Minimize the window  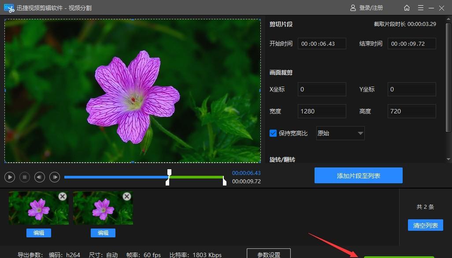tap(431, 8)
